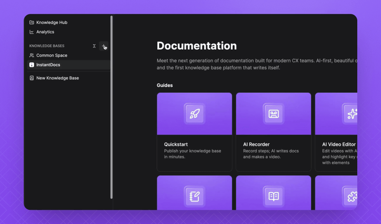The height and width of the screenshot is (224, 381).
Task: Click the AI Video Editor sparkle icon
Action: click(352, 114)
